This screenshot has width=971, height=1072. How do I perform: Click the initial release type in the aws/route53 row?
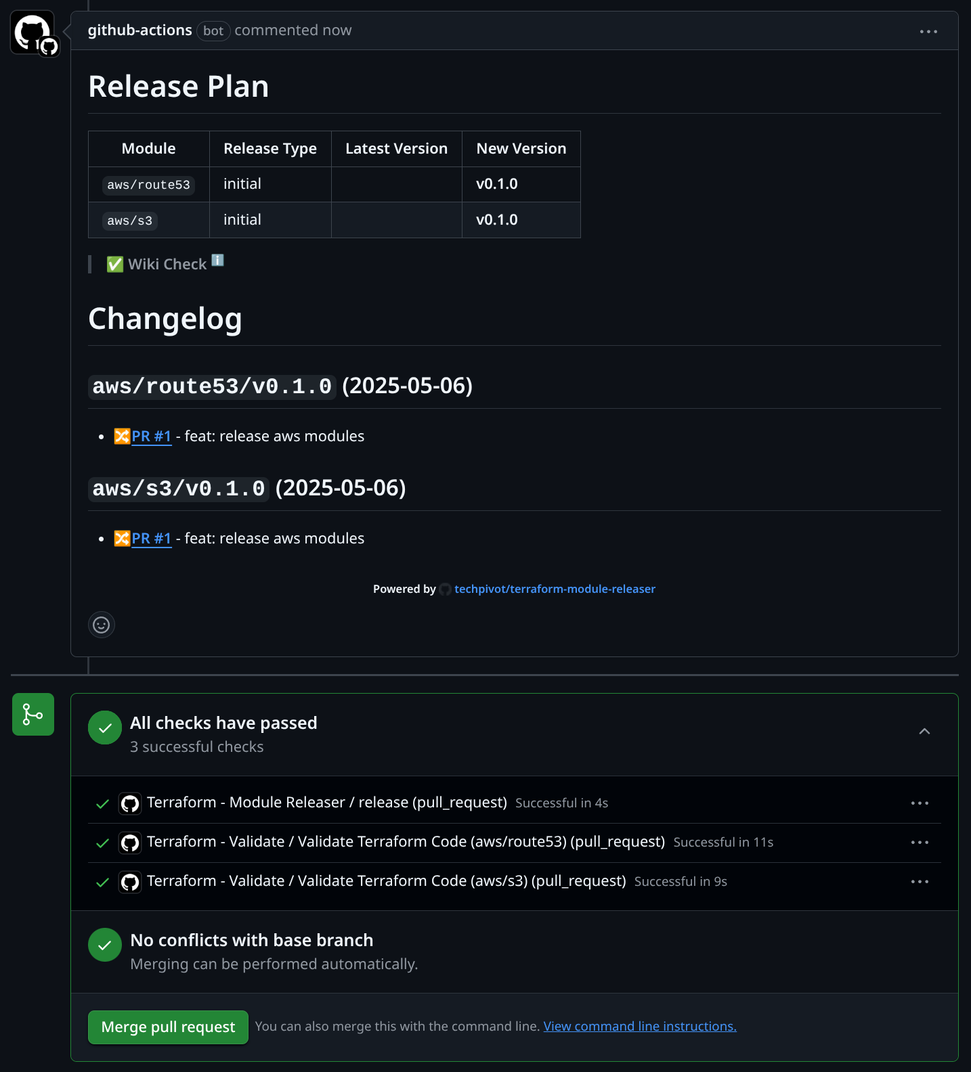[242, 184]
